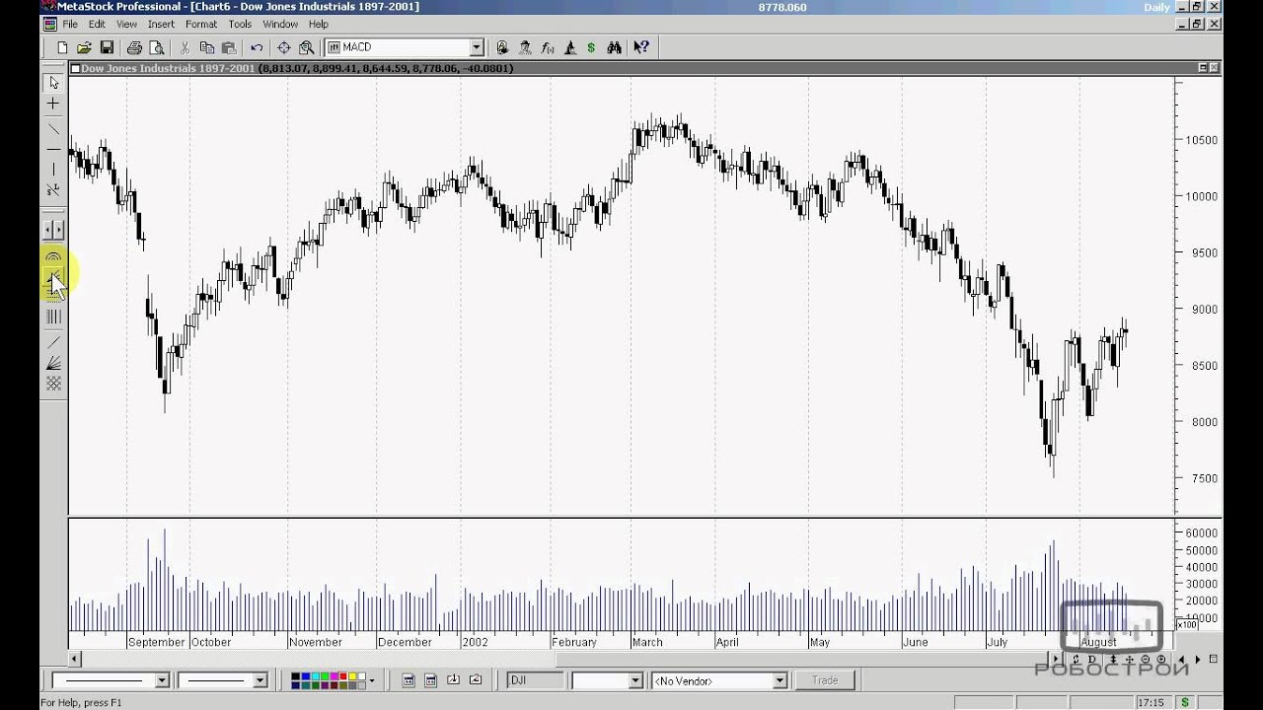
Task: Save the chart with the floppy icon
Action: pos(107,47)
